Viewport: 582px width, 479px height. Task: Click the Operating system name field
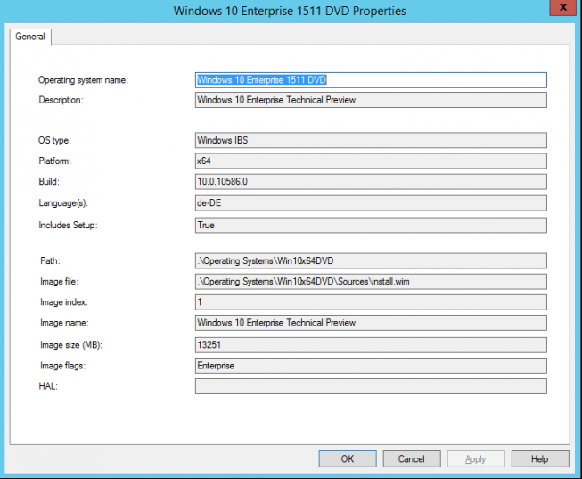pyautogui.click(x=371, y=80)
